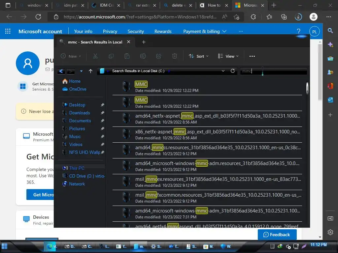Screen dimensions: 338x253
Task: Open Network in Explorer sidebar
Action: (74, 184)
